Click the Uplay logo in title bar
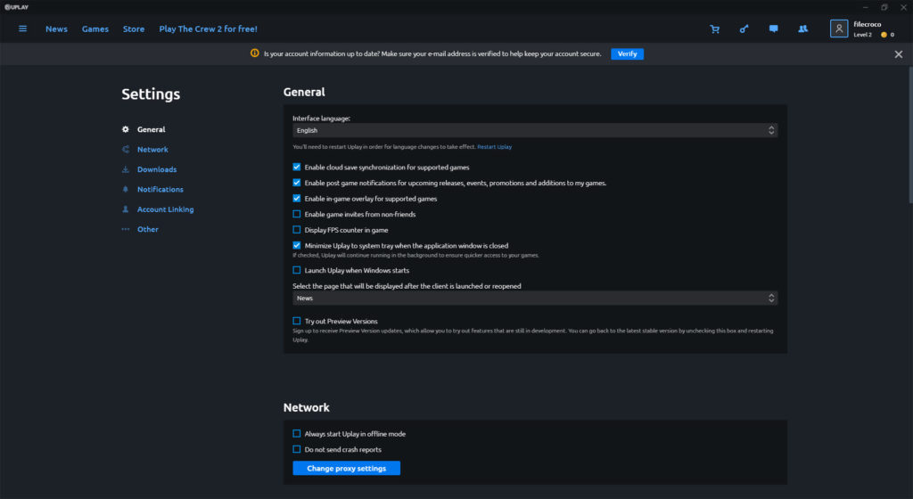Viewport: 913px width, 499px height. coord(16,7)
